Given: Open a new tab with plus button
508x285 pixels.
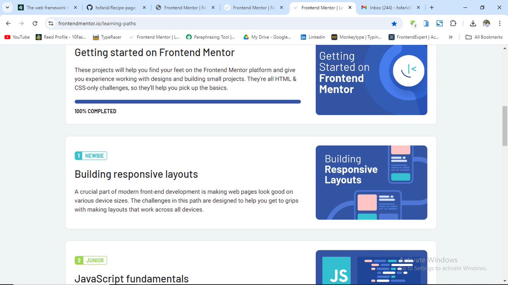Looking at the screenshot, I should pyautogui.click(x=431, y=8).
